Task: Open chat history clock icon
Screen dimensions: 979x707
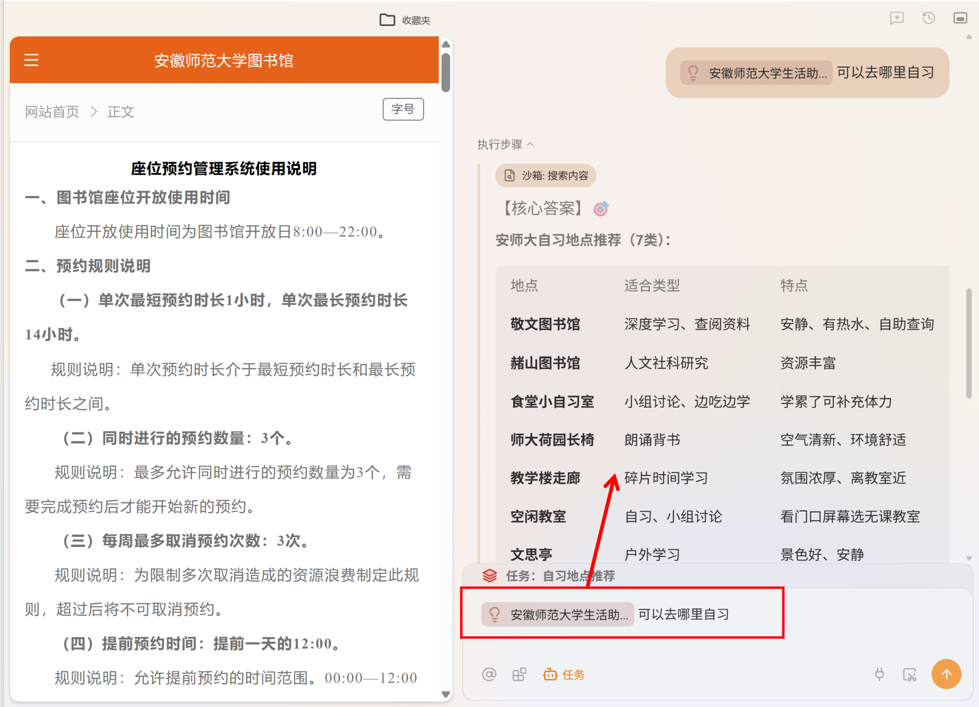Action: (x=928, y=19)
